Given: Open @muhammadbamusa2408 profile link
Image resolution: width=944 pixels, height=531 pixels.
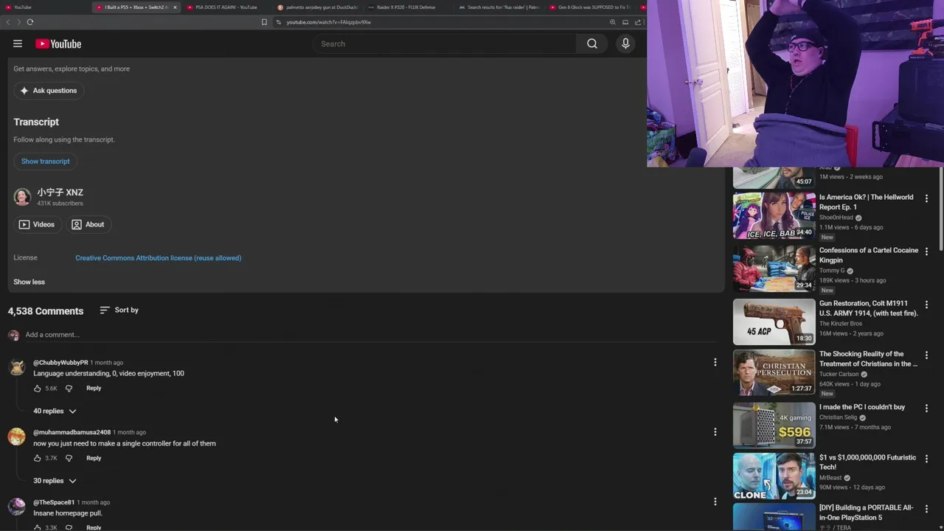Looking at the screenshot, I should tap(72, 432).
